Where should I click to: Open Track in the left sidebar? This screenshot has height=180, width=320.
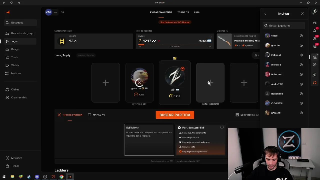click(20, 57)
